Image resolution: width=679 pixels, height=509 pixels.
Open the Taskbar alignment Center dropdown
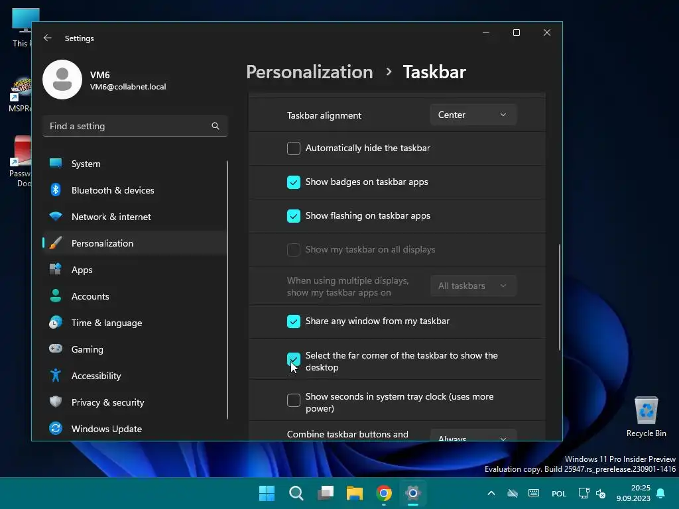pyautogui.click(x=473, y=115)
